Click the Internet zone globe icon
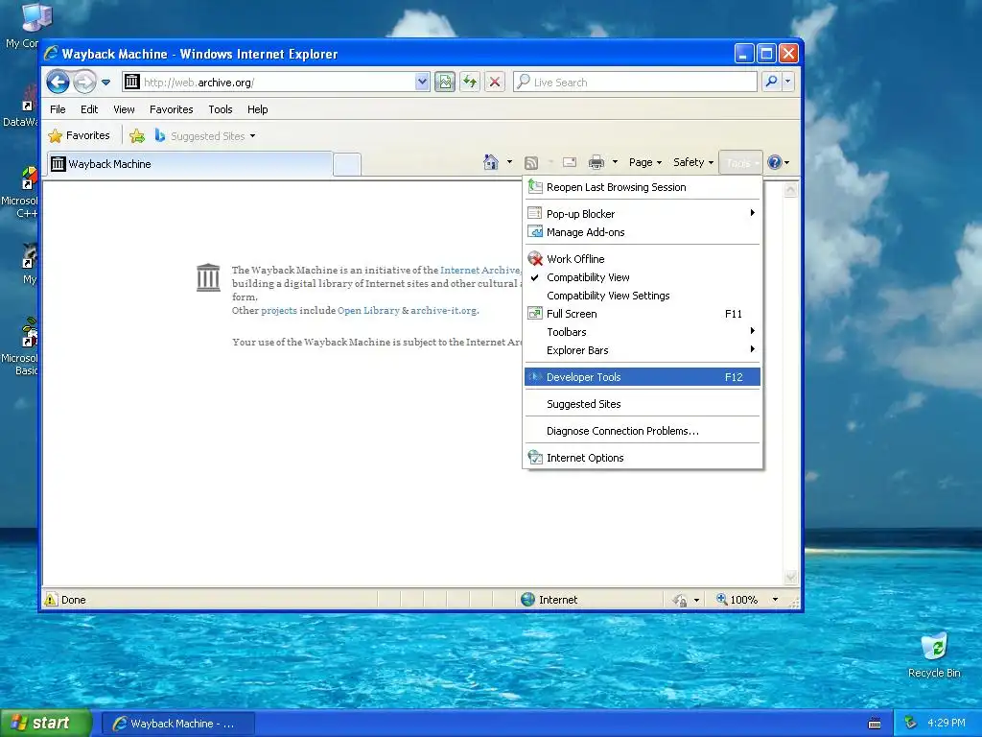The image size is (982, 737). 528,599
